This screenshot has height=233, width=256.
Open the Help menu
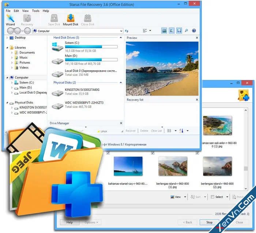click(46, 11)
